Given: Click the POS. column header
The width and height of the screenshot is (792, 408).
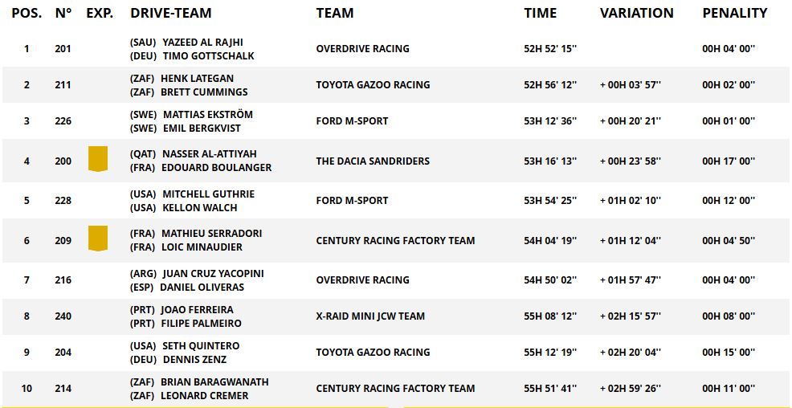Looking at the screenshot, I should tap(27, 13).
